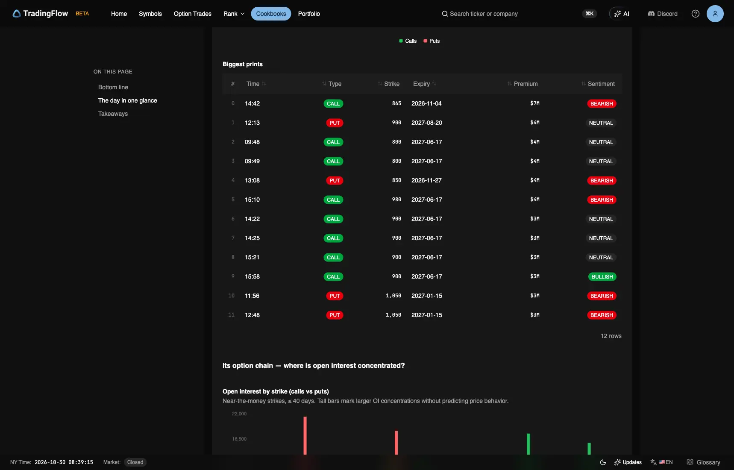The image size is (734, 470).
Task: Click the 12 rows count label
Action: coord(611,336)
